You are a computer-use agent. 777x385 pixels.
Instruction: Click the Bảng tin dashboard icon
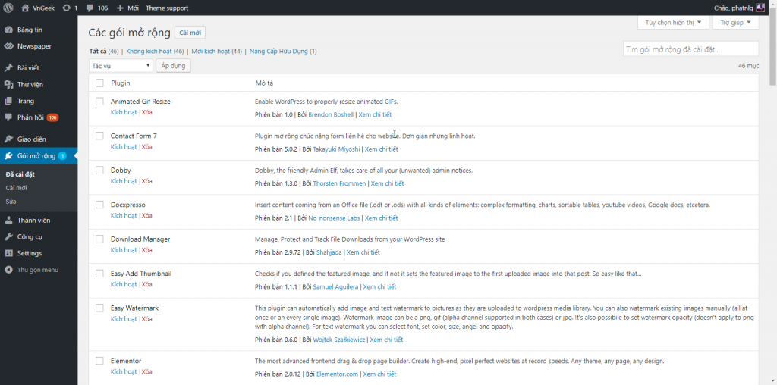(8, 30)
